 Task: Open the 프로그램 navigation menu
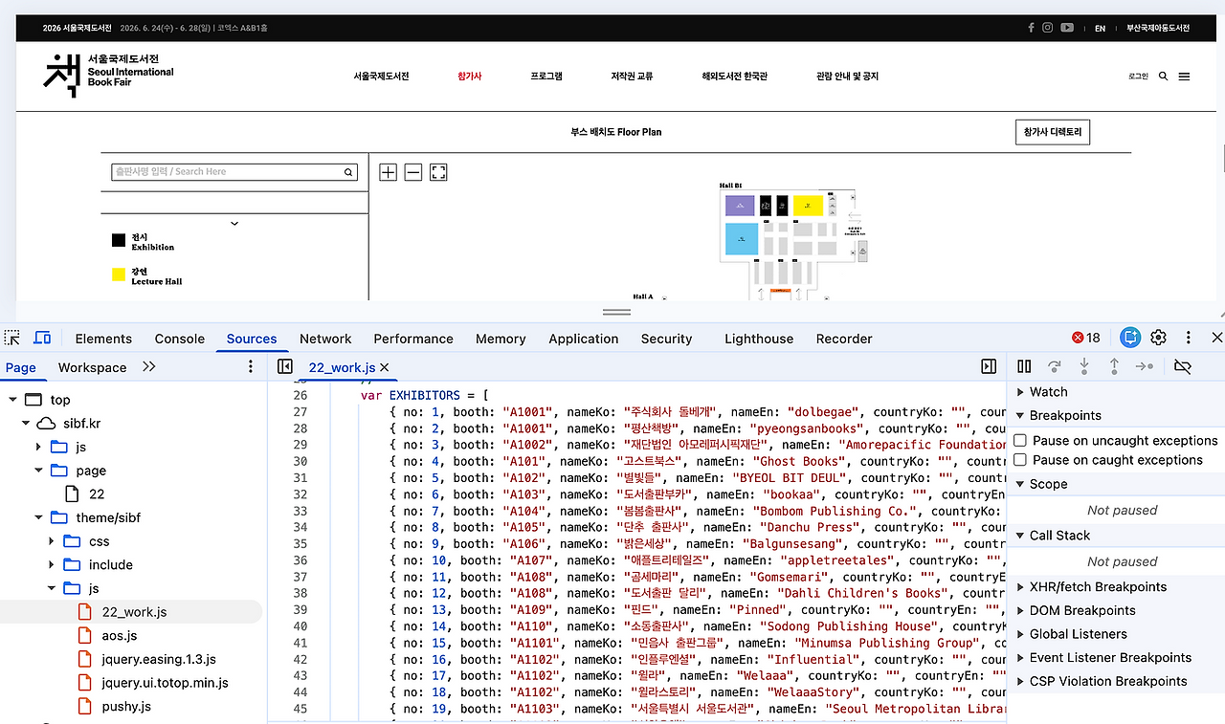pos(546,76)
